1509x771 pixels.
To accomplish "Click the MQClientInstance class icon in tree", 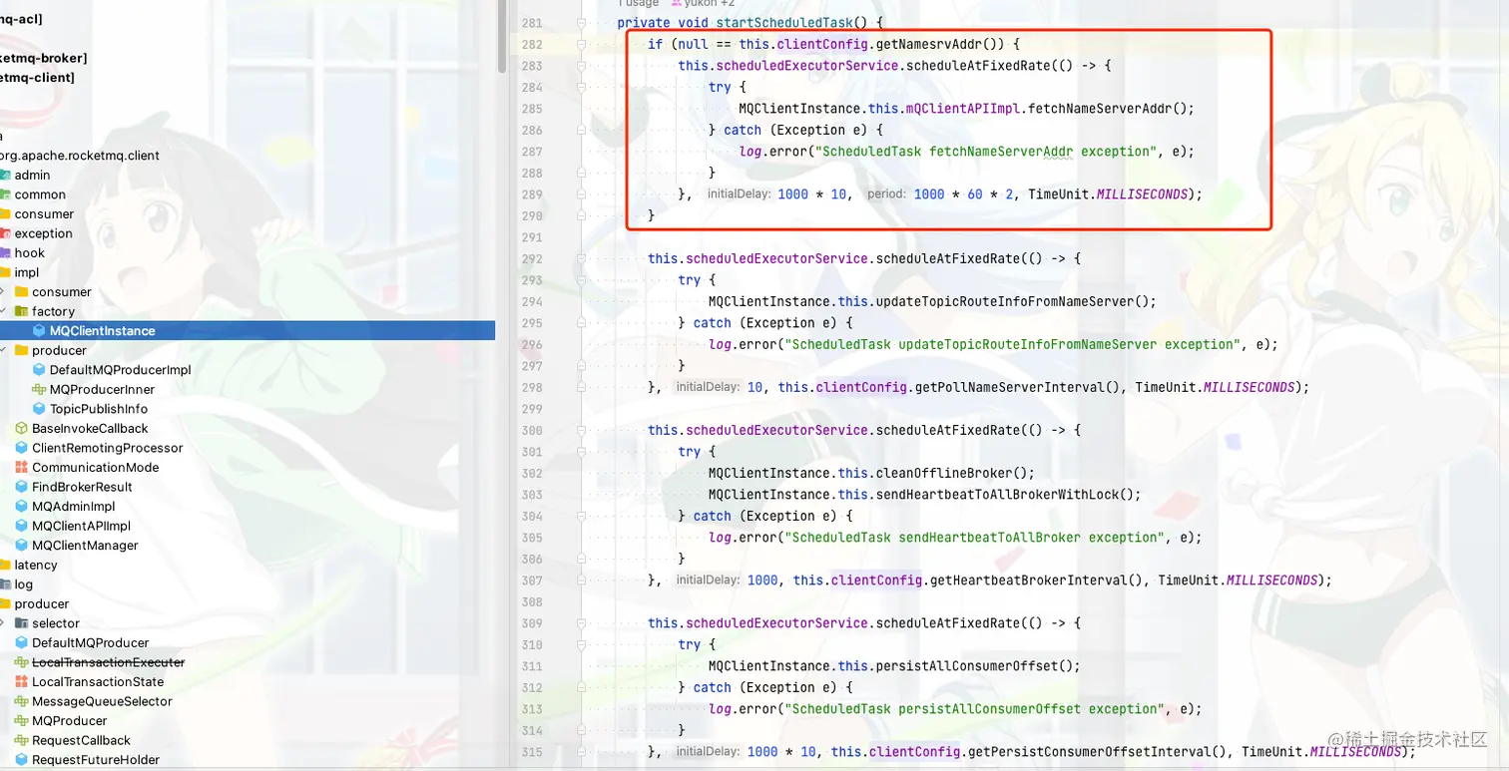I will [39, 331].
